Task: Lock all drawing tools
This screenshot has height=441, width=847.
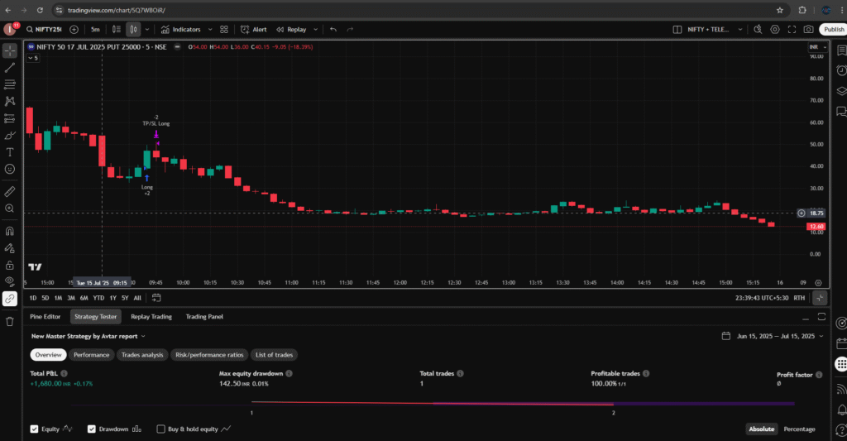Action: pyautogui.click(x=10, y=265)
